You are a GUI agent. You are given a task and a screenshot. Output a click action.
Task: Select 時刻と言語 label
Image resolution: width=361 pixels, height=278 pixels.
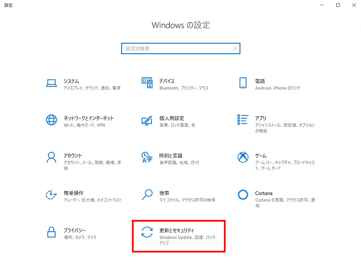tap(171, 156)
